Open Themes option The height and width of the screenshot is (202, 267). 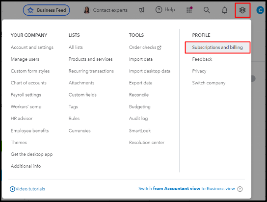point(19,142)
